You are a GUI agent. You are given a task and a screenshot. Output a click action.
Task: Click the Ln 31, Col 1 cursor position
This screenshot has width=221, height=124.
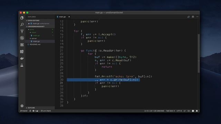point(154,111)
